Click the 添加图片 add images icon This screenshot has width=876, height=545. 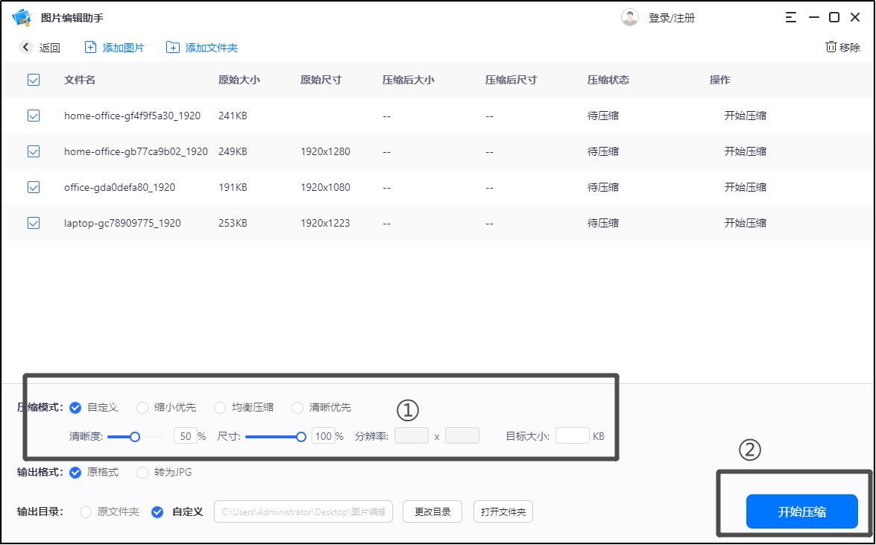click(92, 47)
